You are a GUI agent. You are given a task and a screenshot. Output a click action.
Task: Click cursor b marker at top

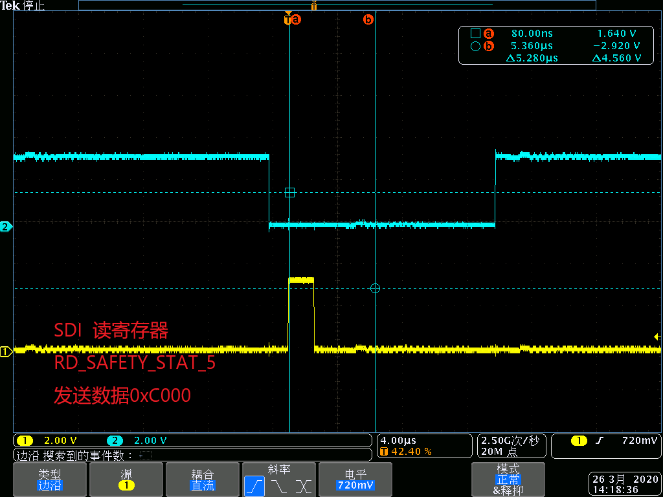[368, 19]
